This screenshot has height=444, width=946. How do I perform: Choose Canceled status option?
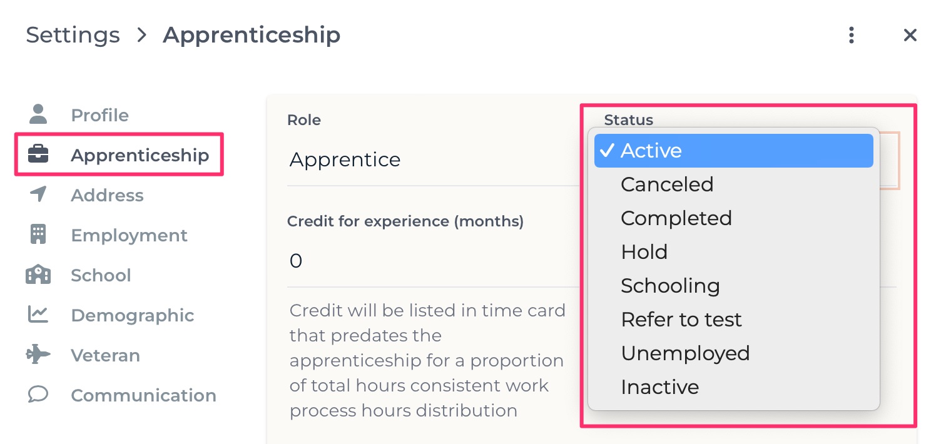(x=733, y=184)
